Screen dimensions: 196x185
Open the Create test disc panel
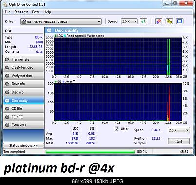coord(23,67)
